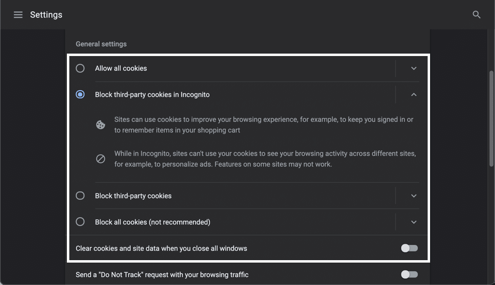Click the search icon
Screen dimensions: 495x285
coord(476,15)
